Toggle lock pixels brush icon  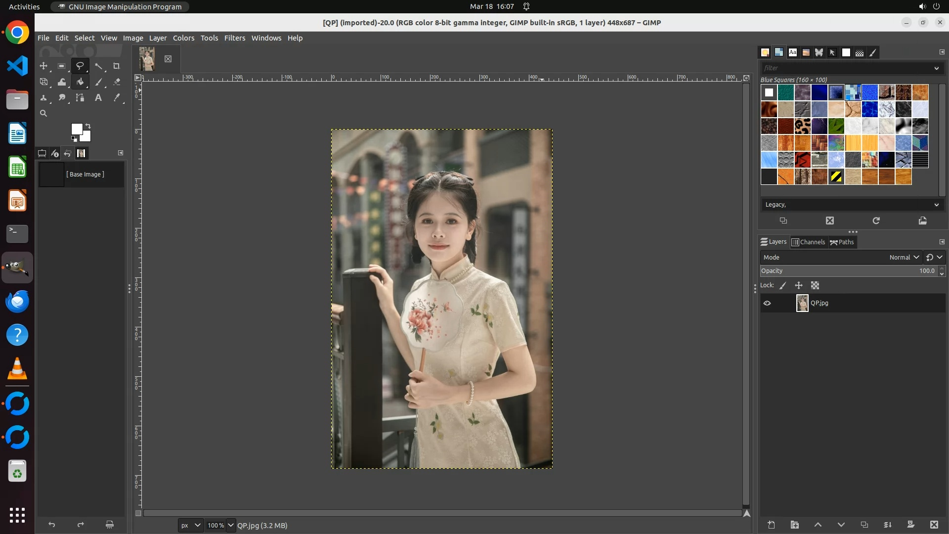tap(783, 285)
